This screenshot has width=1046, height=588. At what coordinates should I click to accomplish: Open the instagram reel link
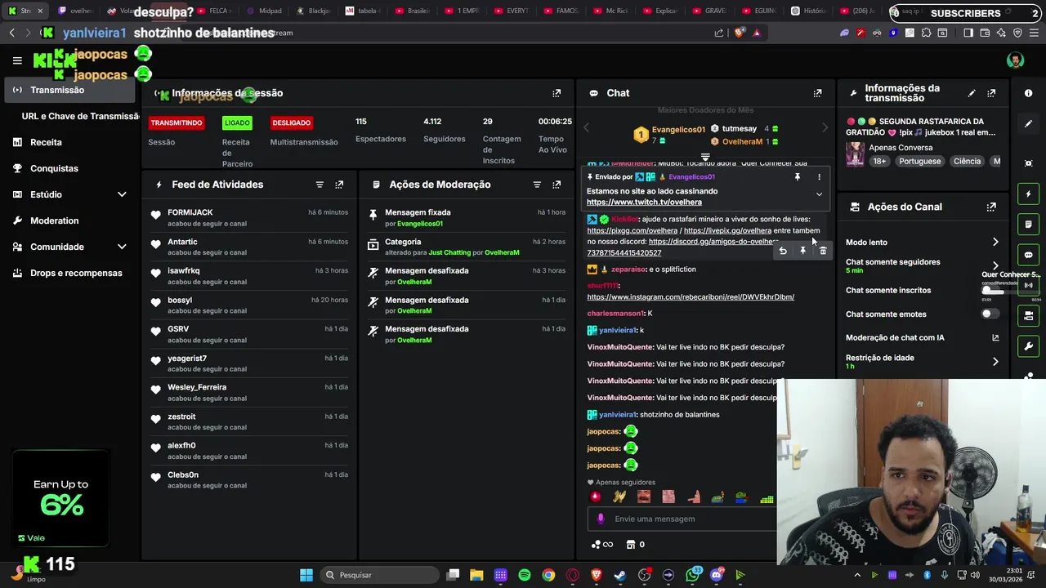point(691,297)
